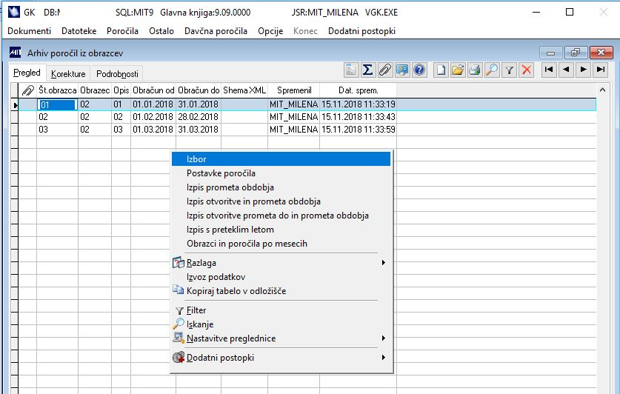
Task: Click the Obrazec column header
Action: click(x=95, y=90)
